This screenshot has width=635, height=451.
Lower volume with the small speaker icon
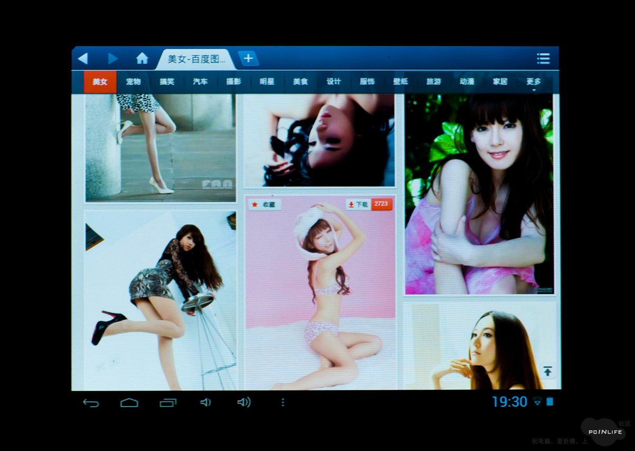click(205, 402)
